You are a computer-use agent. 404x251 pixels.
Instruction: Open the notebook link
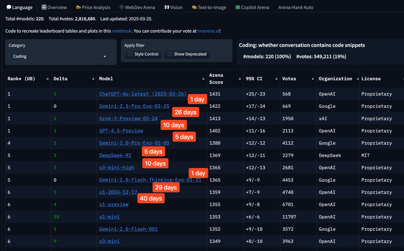tap(122, 31)
